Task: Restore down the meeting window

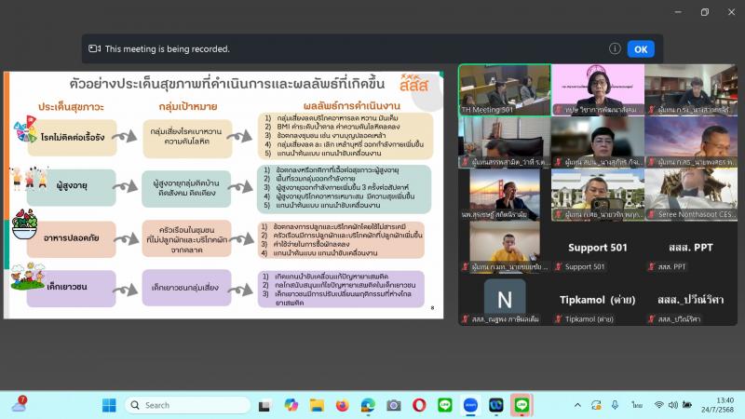Action: point(705,12)
